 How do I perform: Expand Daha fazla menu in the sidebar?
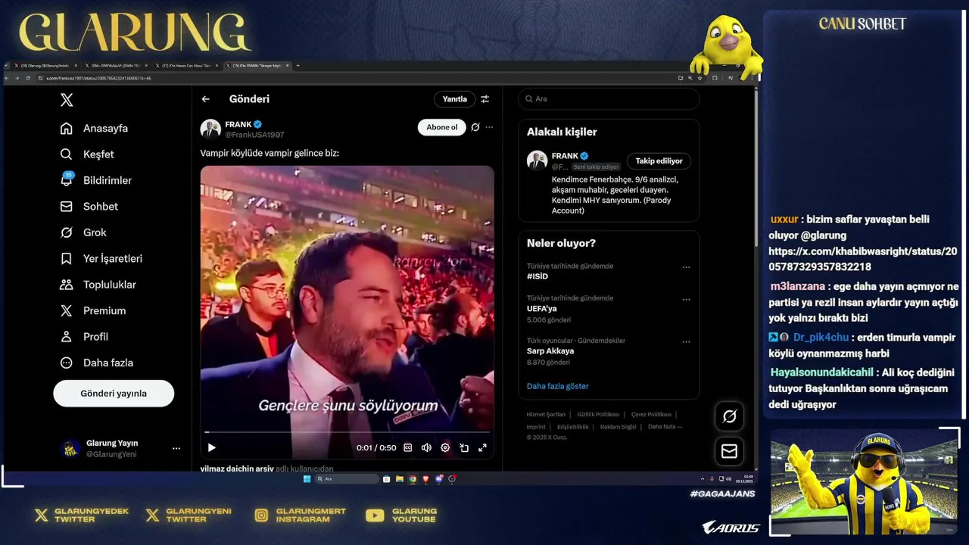(x=97, y=363)
